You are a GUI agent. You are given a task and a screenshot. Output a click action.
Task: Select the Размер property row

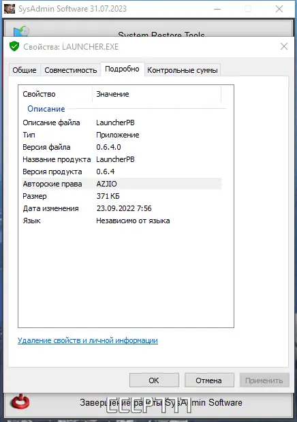121,196
